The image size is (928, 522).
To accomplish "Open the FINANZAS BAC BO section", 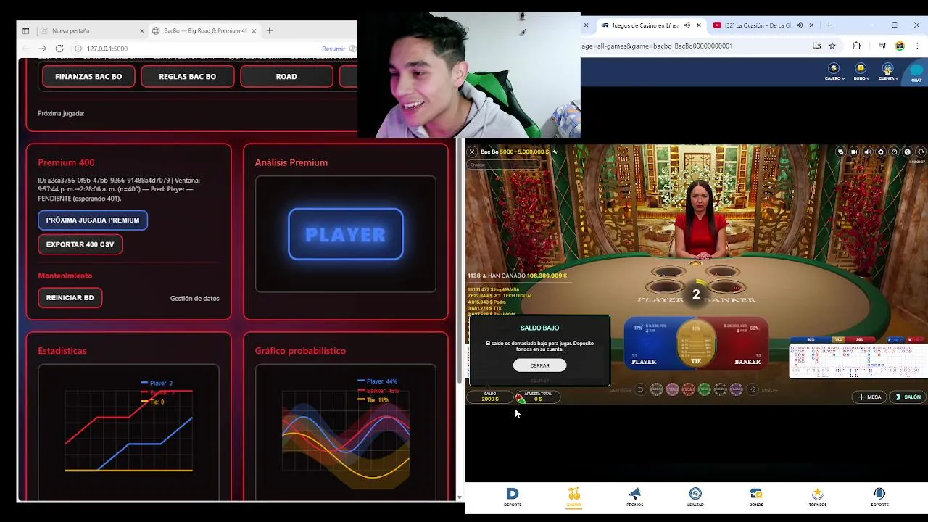I will tap(88, 76).
